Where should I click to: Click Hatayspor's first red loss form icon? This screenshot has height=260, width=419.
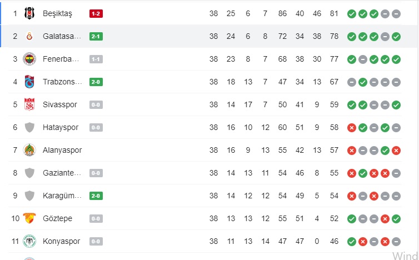[352, 127]
